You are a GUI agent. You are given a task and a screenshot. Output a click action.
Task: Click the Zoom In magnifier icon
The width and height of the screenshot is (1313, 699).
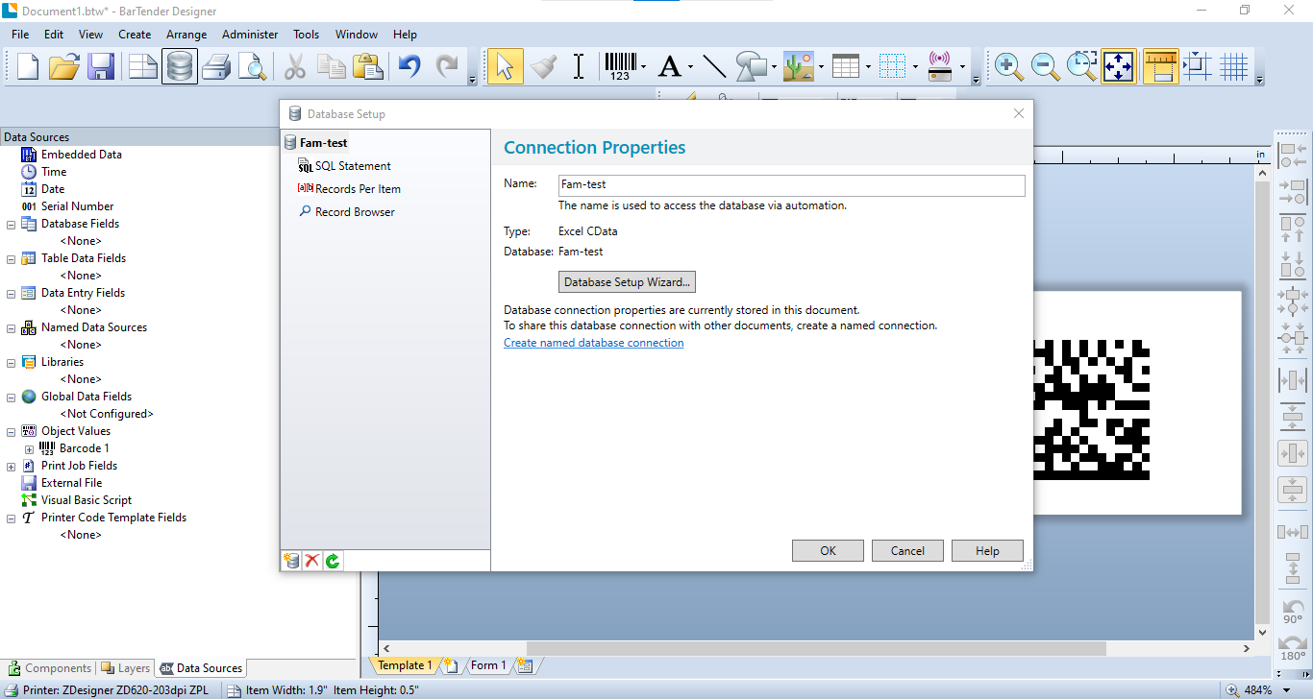pos(1008,66)
